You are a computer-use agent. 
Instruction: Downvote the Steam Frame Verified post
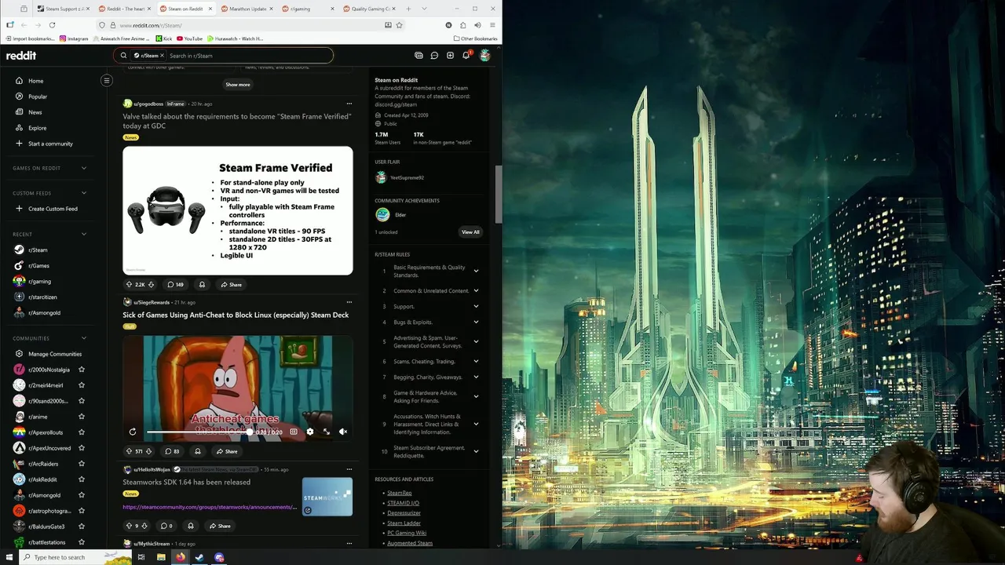click(x=151, y=285)
